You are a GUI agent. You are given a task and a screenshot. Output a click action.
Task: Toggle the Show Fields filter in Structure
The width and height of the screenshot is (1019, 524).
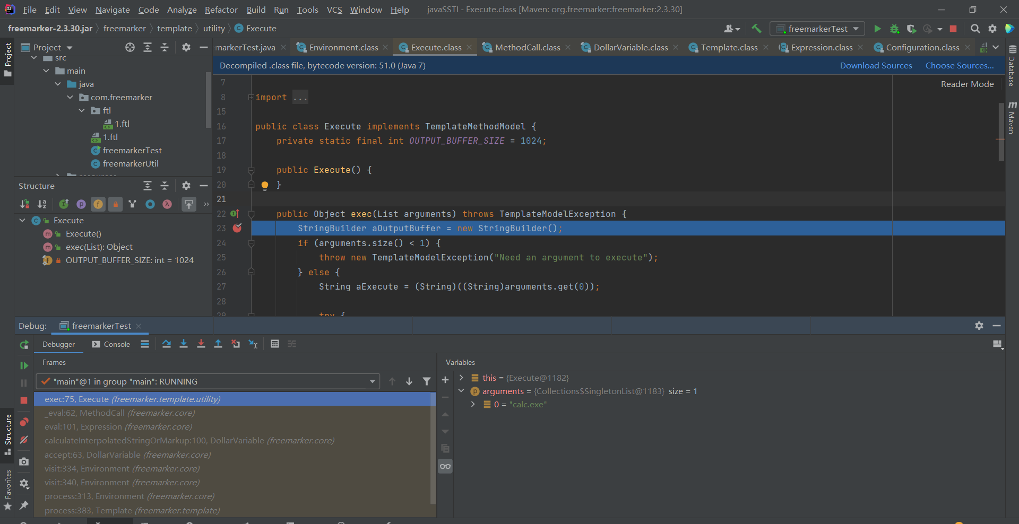98,204
